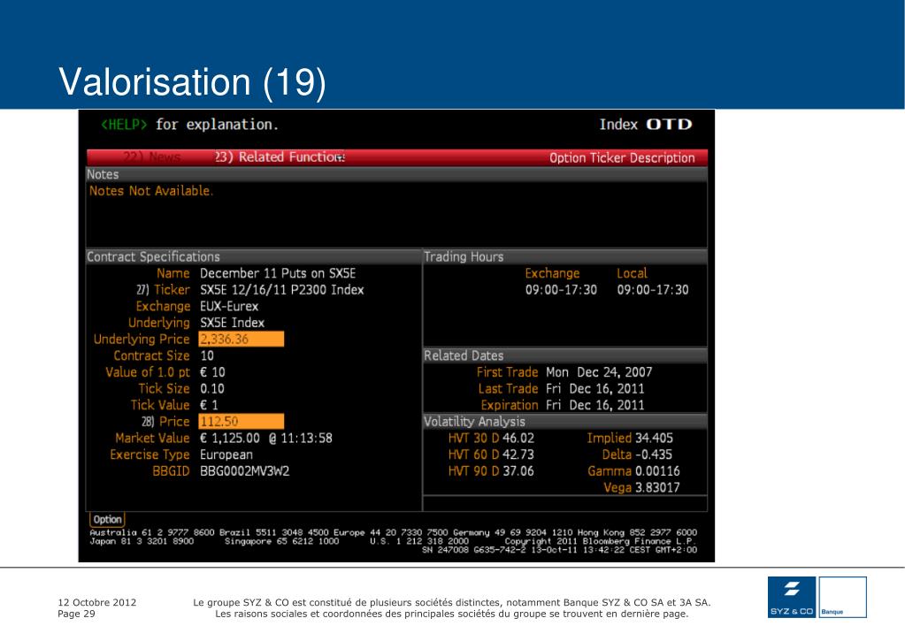The height and width of the screenshot is (626, 905).
Task: Click the Option Ticker Description title
Action: coord(622,158)
